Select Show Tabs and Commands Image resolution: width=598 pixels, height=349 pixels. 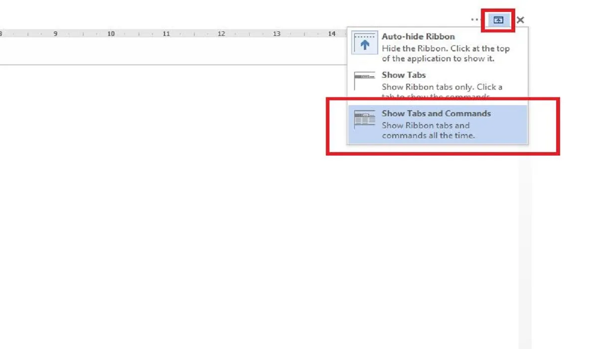437,124
